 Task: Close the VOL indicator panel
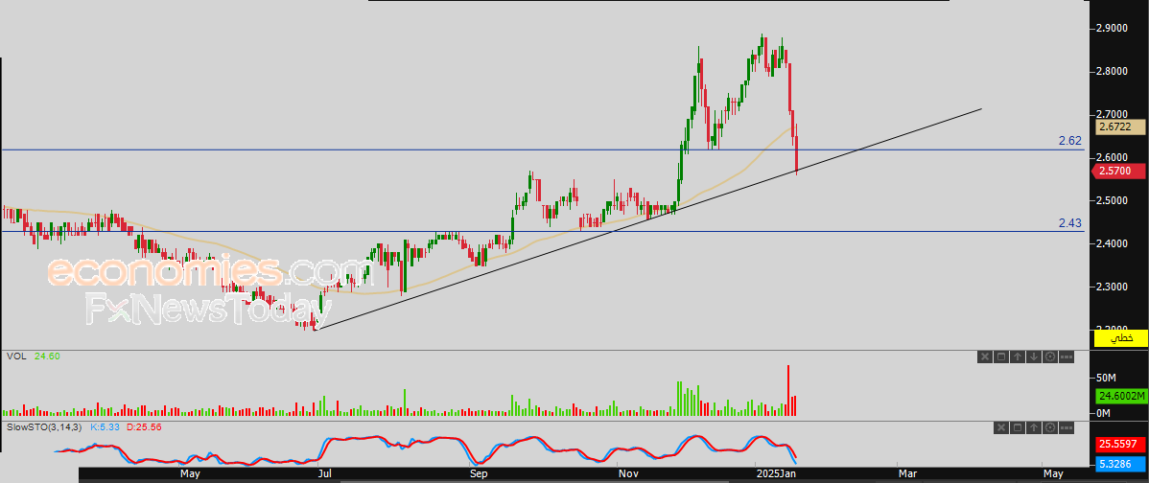point(985,356)
